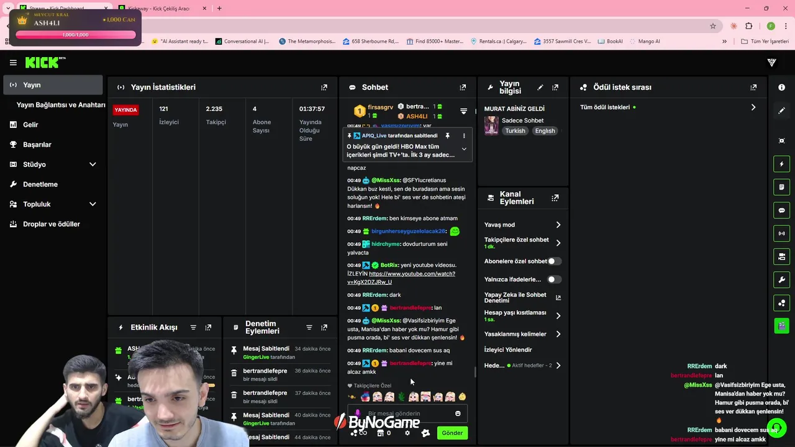
Task: Expand the Topluluk sidebar section
Action: pyautogui.click(x=93, y=204)
